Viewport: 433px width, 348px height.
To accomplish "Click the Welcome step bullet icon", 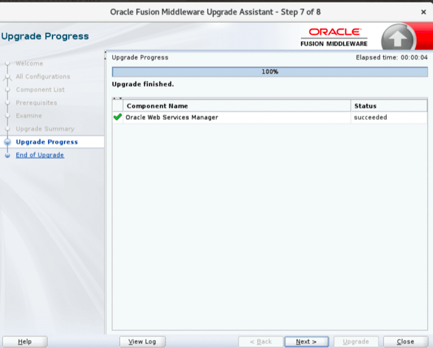I will [x=8, y=63].
